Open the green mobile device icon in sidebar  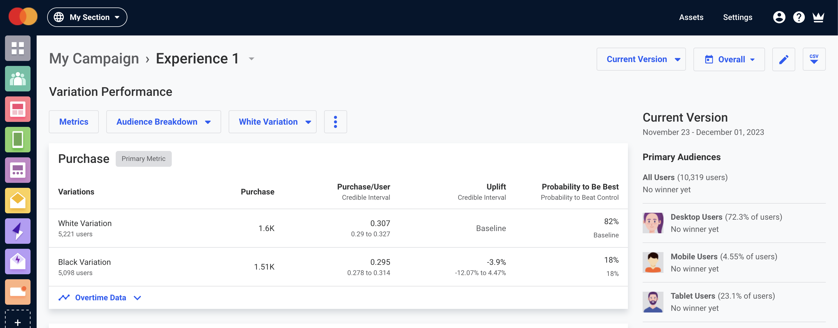tap(17, 140)
